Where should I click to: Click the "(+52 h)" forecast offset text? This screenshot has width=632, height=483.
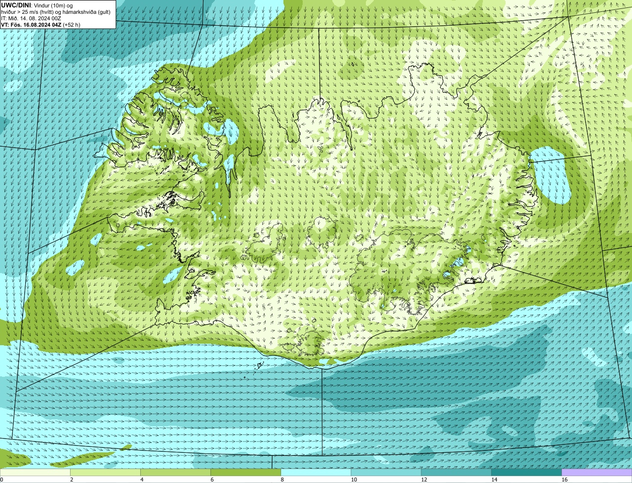tap(72, 25)
